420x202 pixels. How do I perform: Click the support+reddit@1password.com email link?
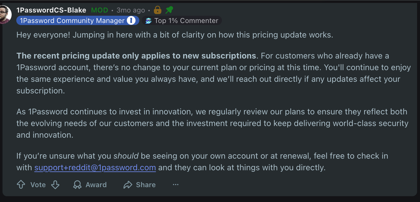click(95, 168)
